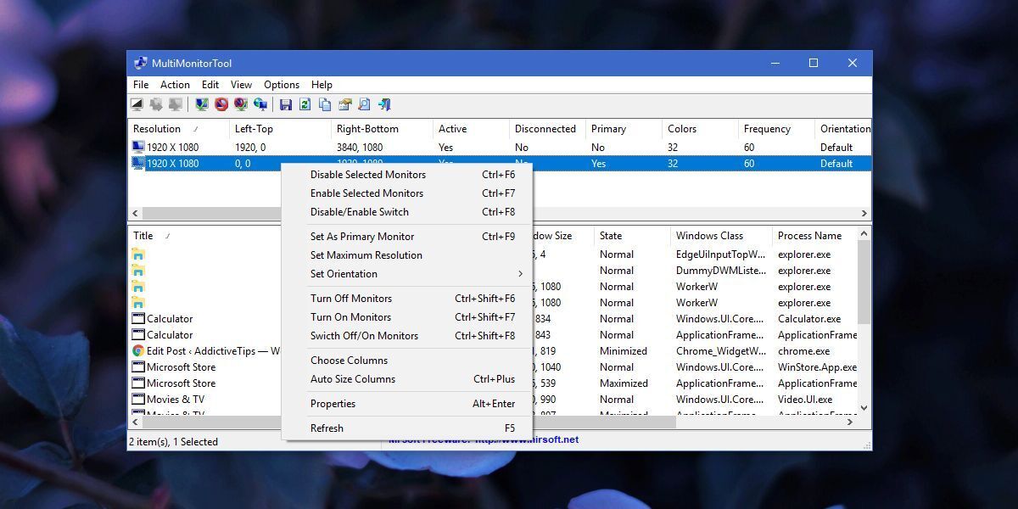
Task: Click the green-check Enable Monitors toolbar icon
Action: tap(202, 104)
